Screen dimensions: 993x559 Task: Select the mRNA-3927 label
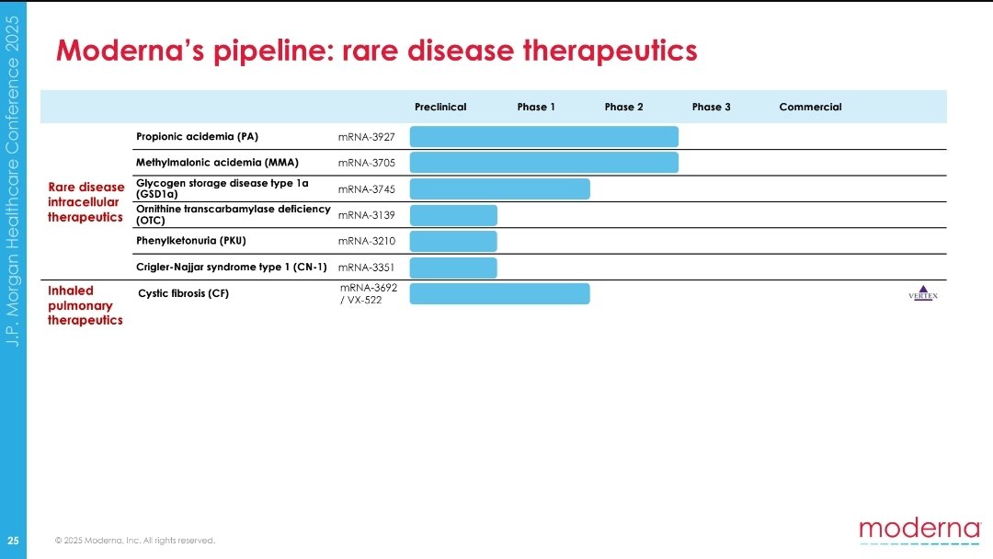[366, 137]
